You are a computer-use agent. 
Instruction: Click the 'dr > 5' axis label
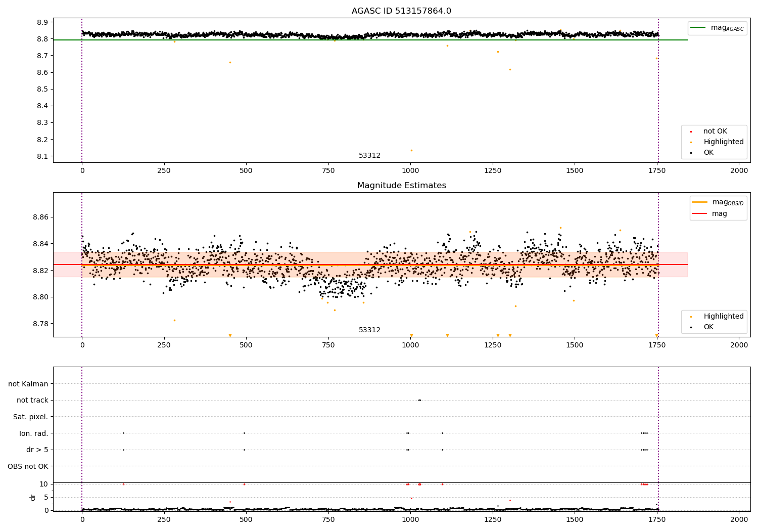pyautogui.click(x=37, y=450)
